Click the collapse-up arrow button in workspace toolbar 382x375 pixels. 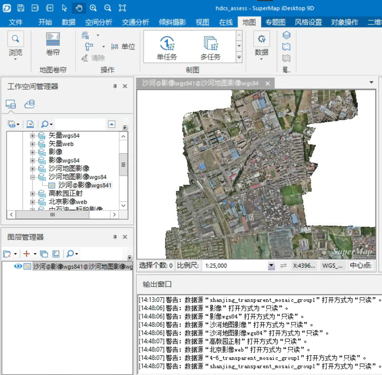pyautogui.click(x=112, y=124)
